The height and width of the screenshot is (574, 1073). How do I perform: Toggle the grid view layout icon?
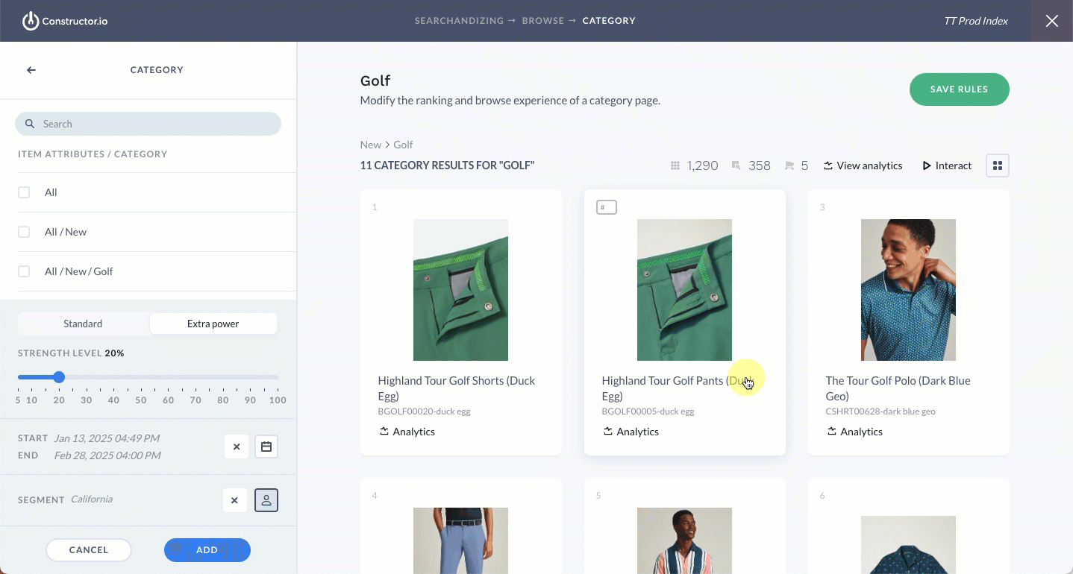[x=998, y=165]
